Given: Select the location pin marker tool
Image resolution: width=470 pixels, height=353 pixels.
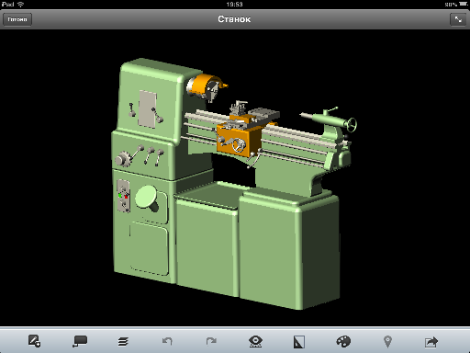Looking at the screenshot, I should click(x=387, y=342).
